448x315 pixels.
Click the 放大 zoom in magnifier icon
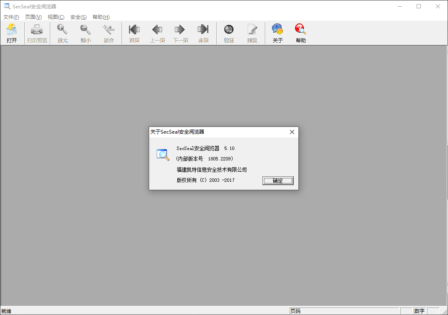[x=62, y=30]
